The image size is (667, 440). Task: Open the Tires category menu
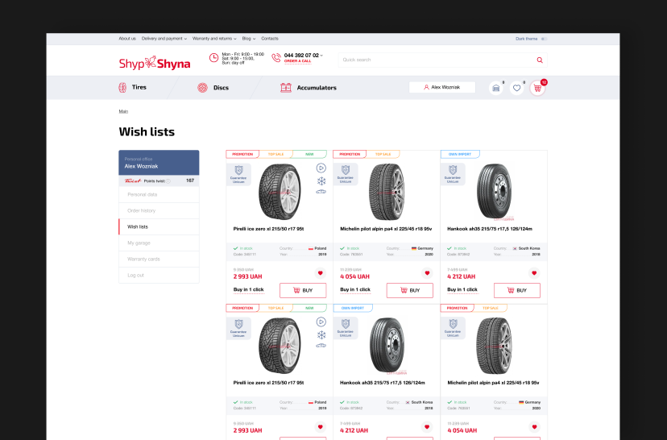point(133,87)
